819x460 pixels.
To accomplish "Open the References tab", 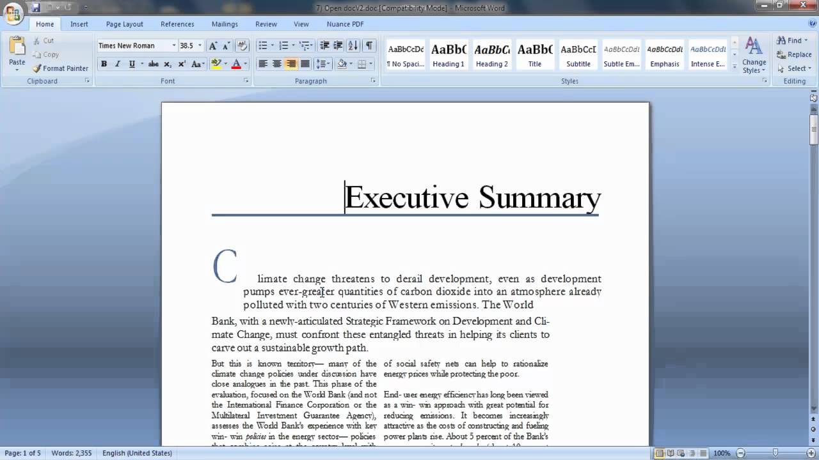I will pyautogui.click(x=177, y=24).
